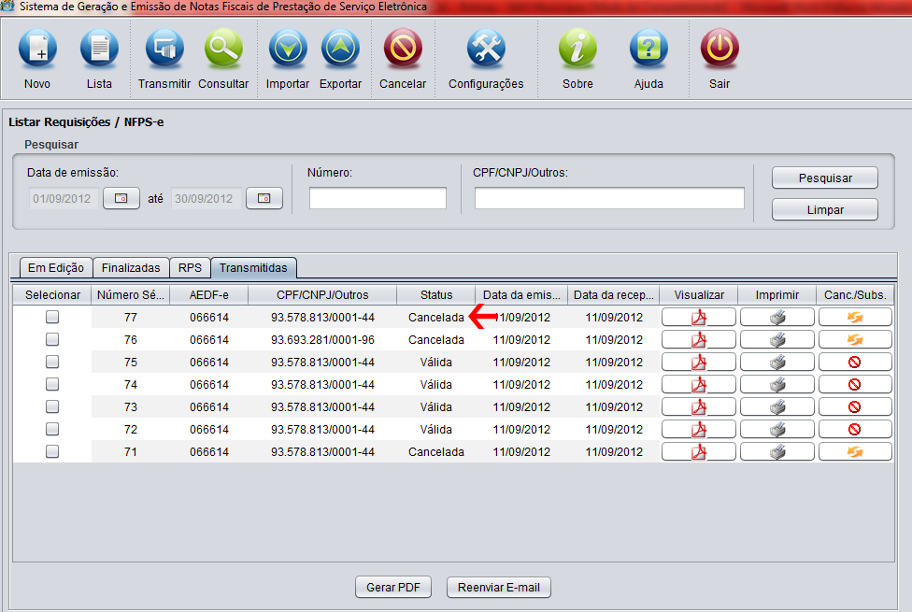Sort by Status column header
Viewport: 912px width, 612px height.
tap(436, 295)
